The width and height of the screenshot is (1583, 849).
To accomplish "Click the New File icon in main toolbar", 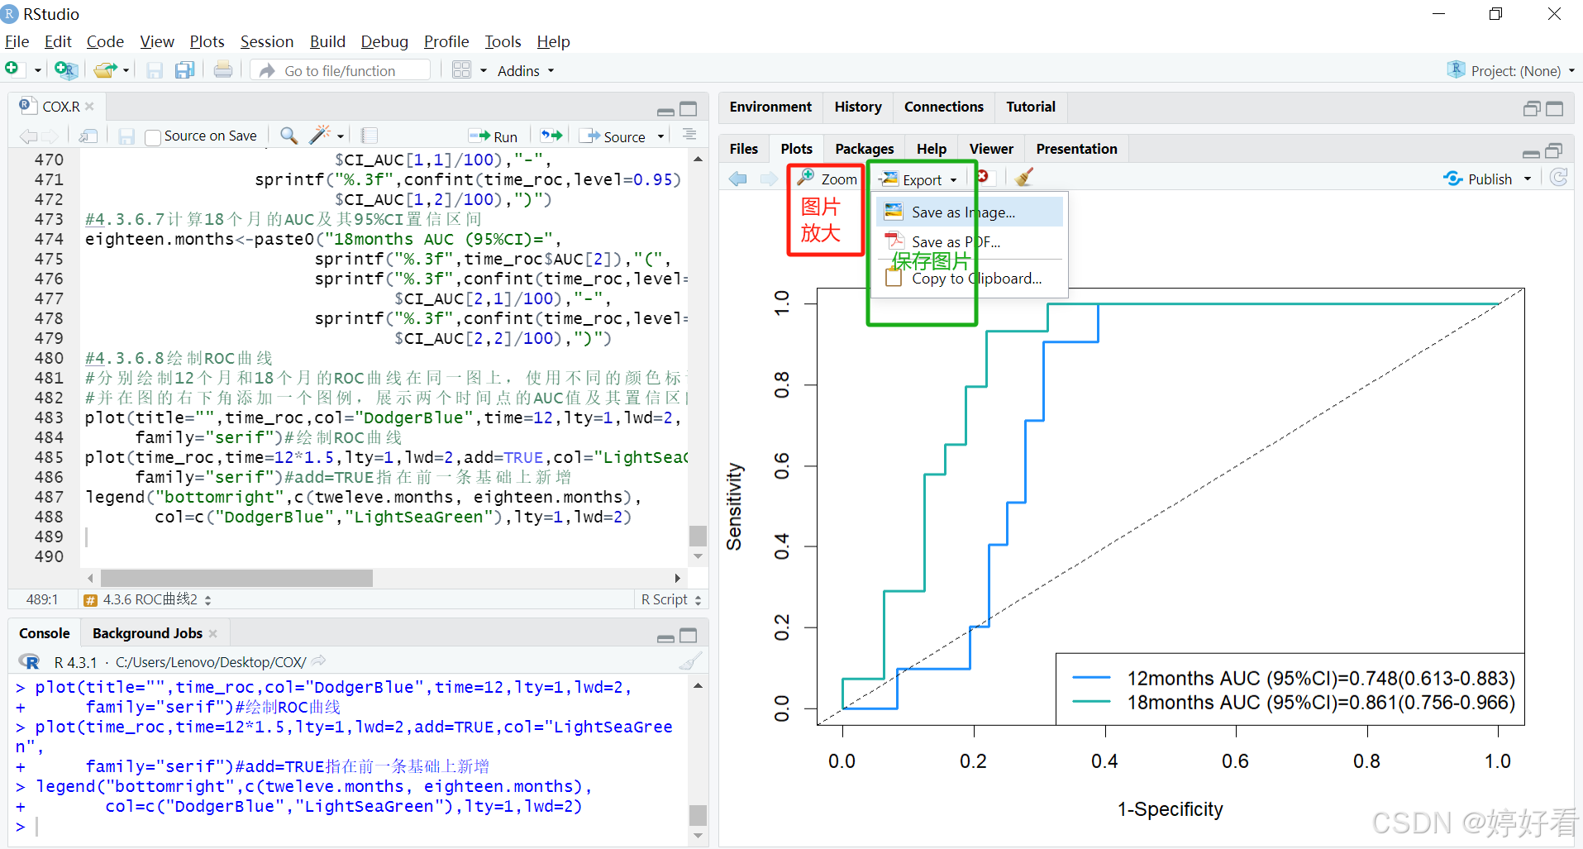I will tap(12, 69).
